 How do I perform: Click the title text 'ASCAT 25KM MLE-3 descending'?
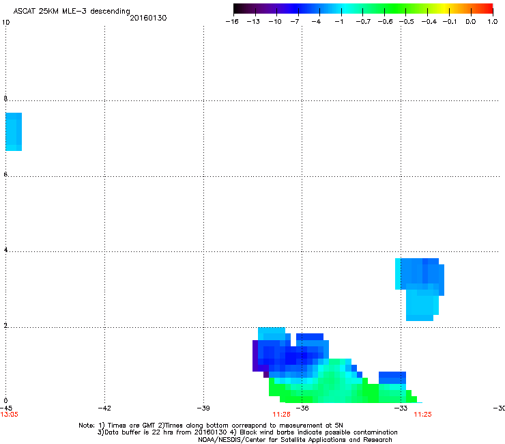(x=72, y=12)
